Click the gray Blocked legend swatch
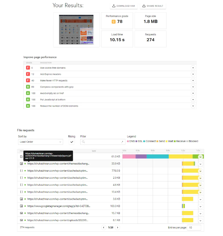Viewport: 223px width, 236px height. 187,141
